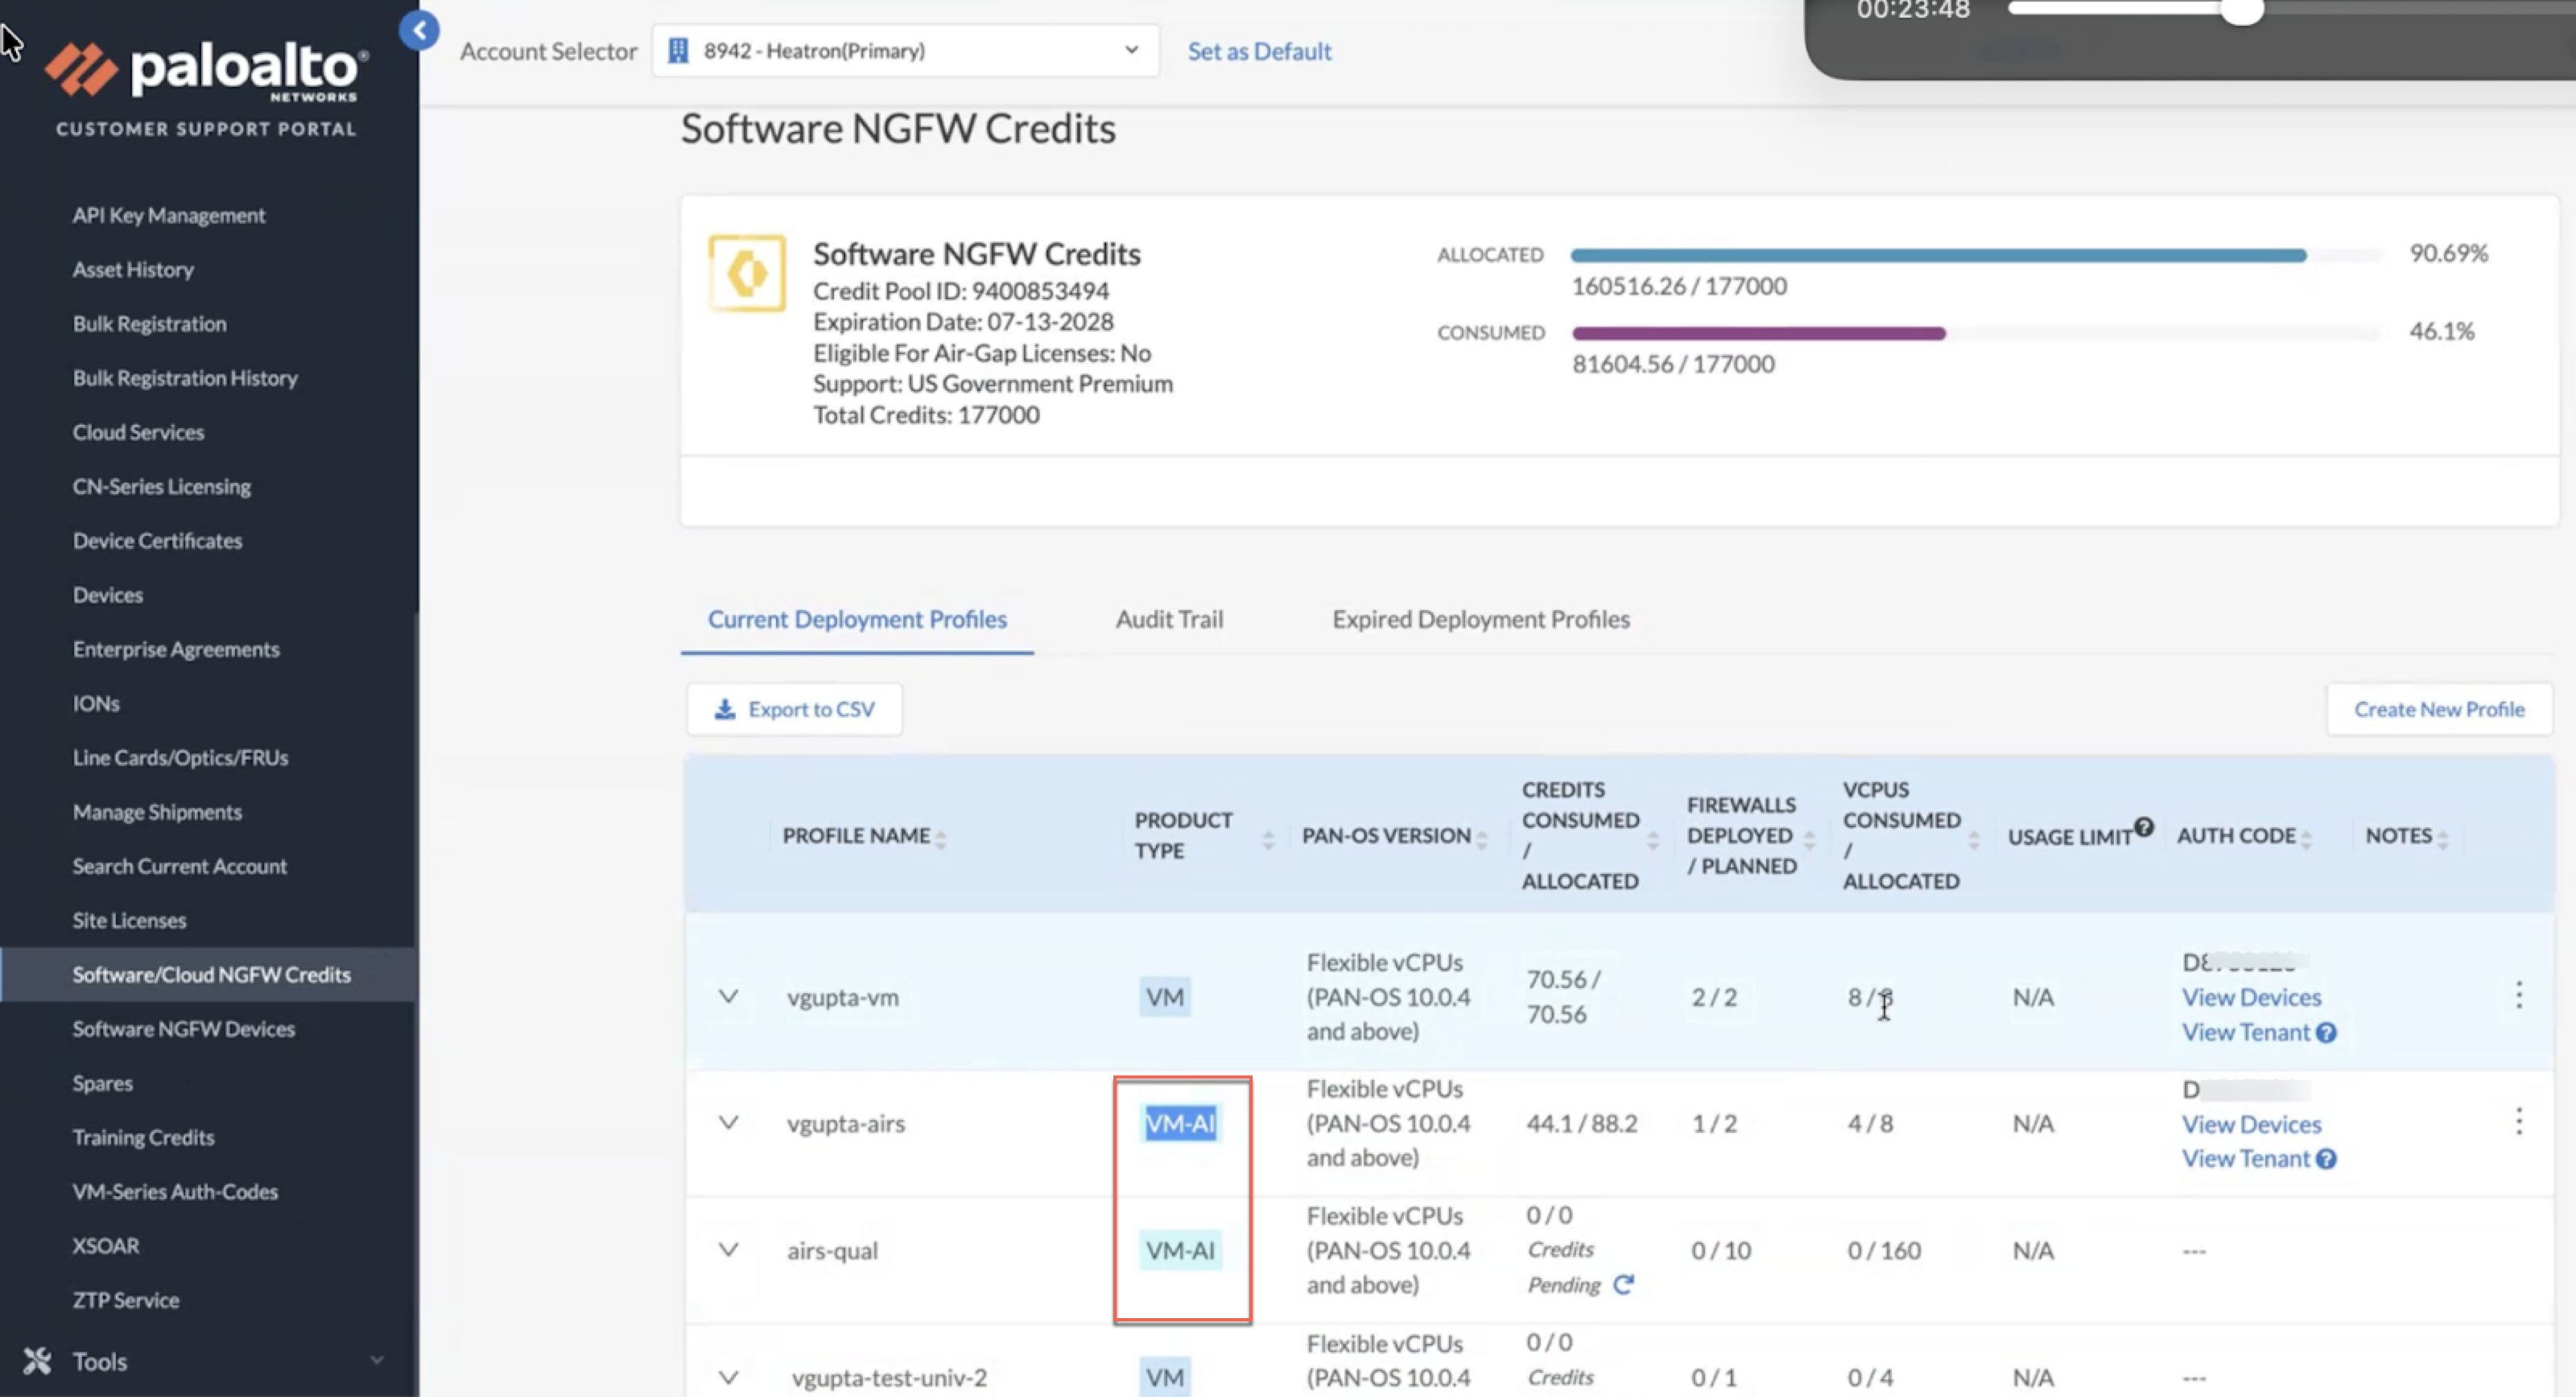
Task: Expand the vgupta-vm profile row
Action: (728, 996)
